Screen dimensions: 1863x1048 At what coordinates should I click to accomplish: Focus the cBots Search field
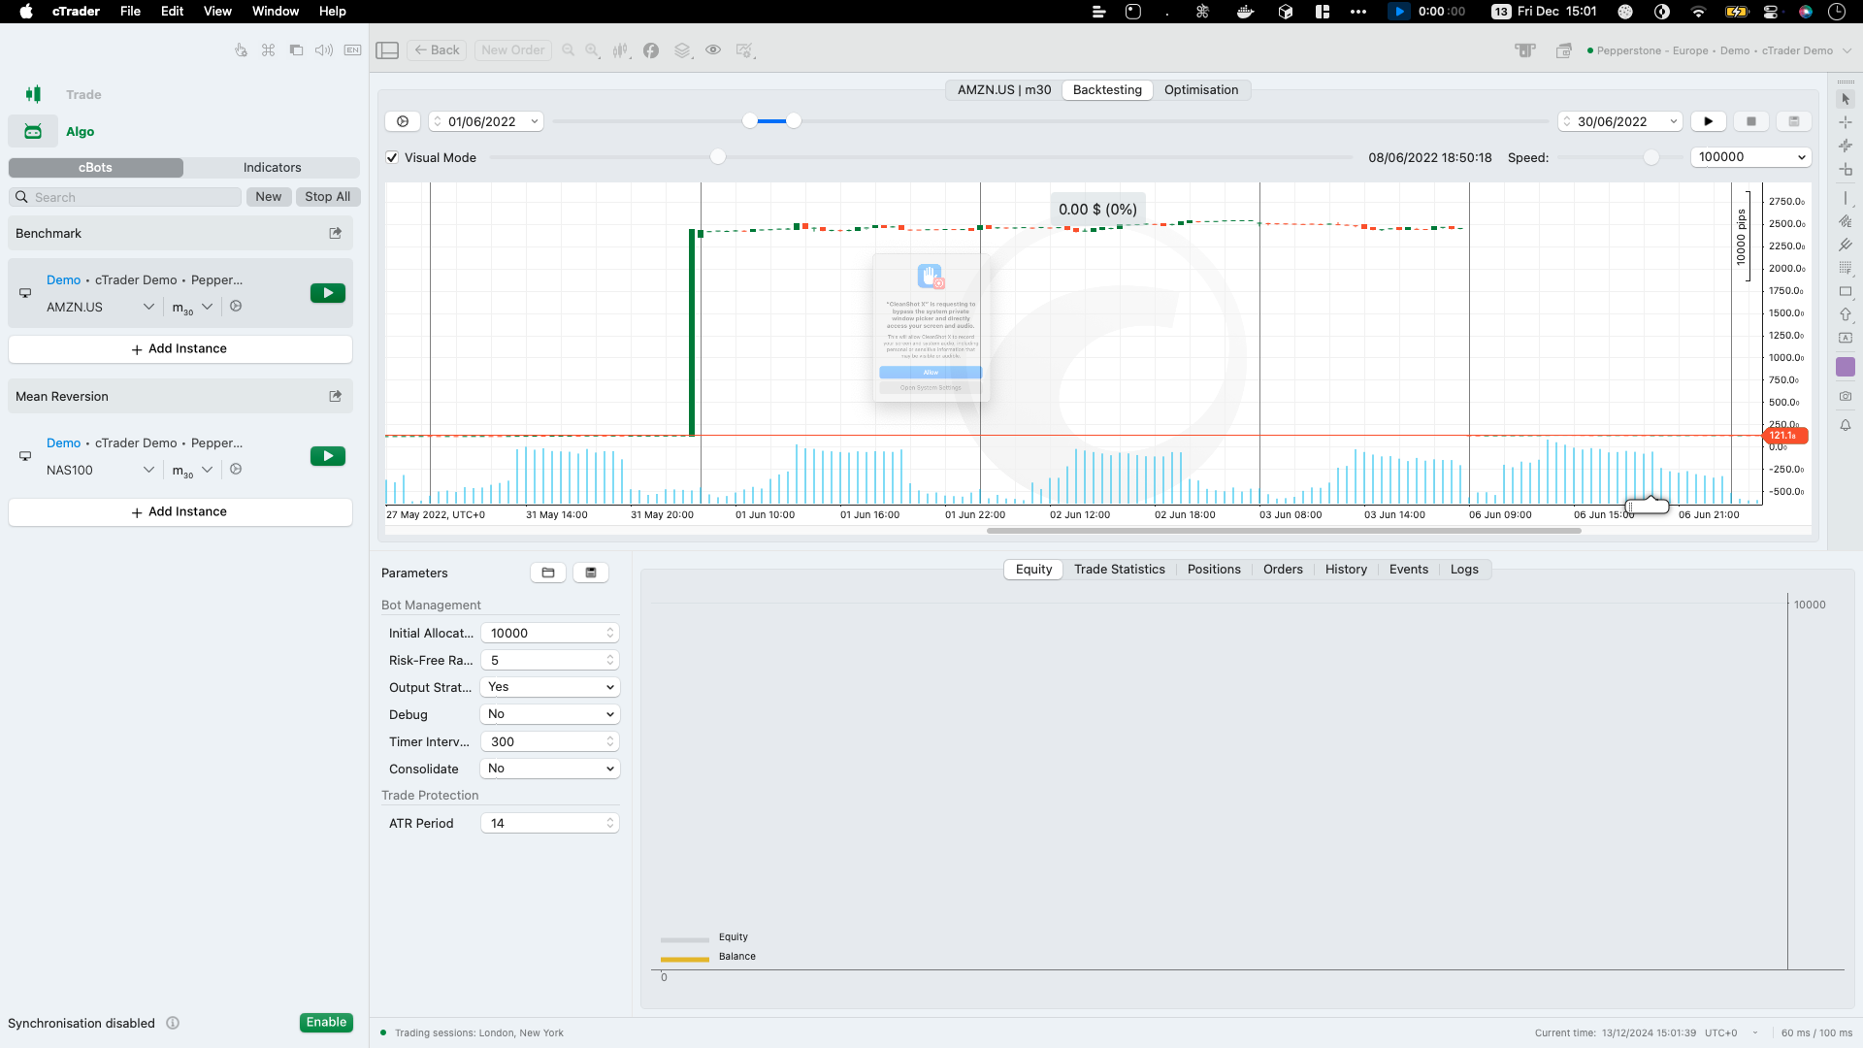(x=125, y=197)
